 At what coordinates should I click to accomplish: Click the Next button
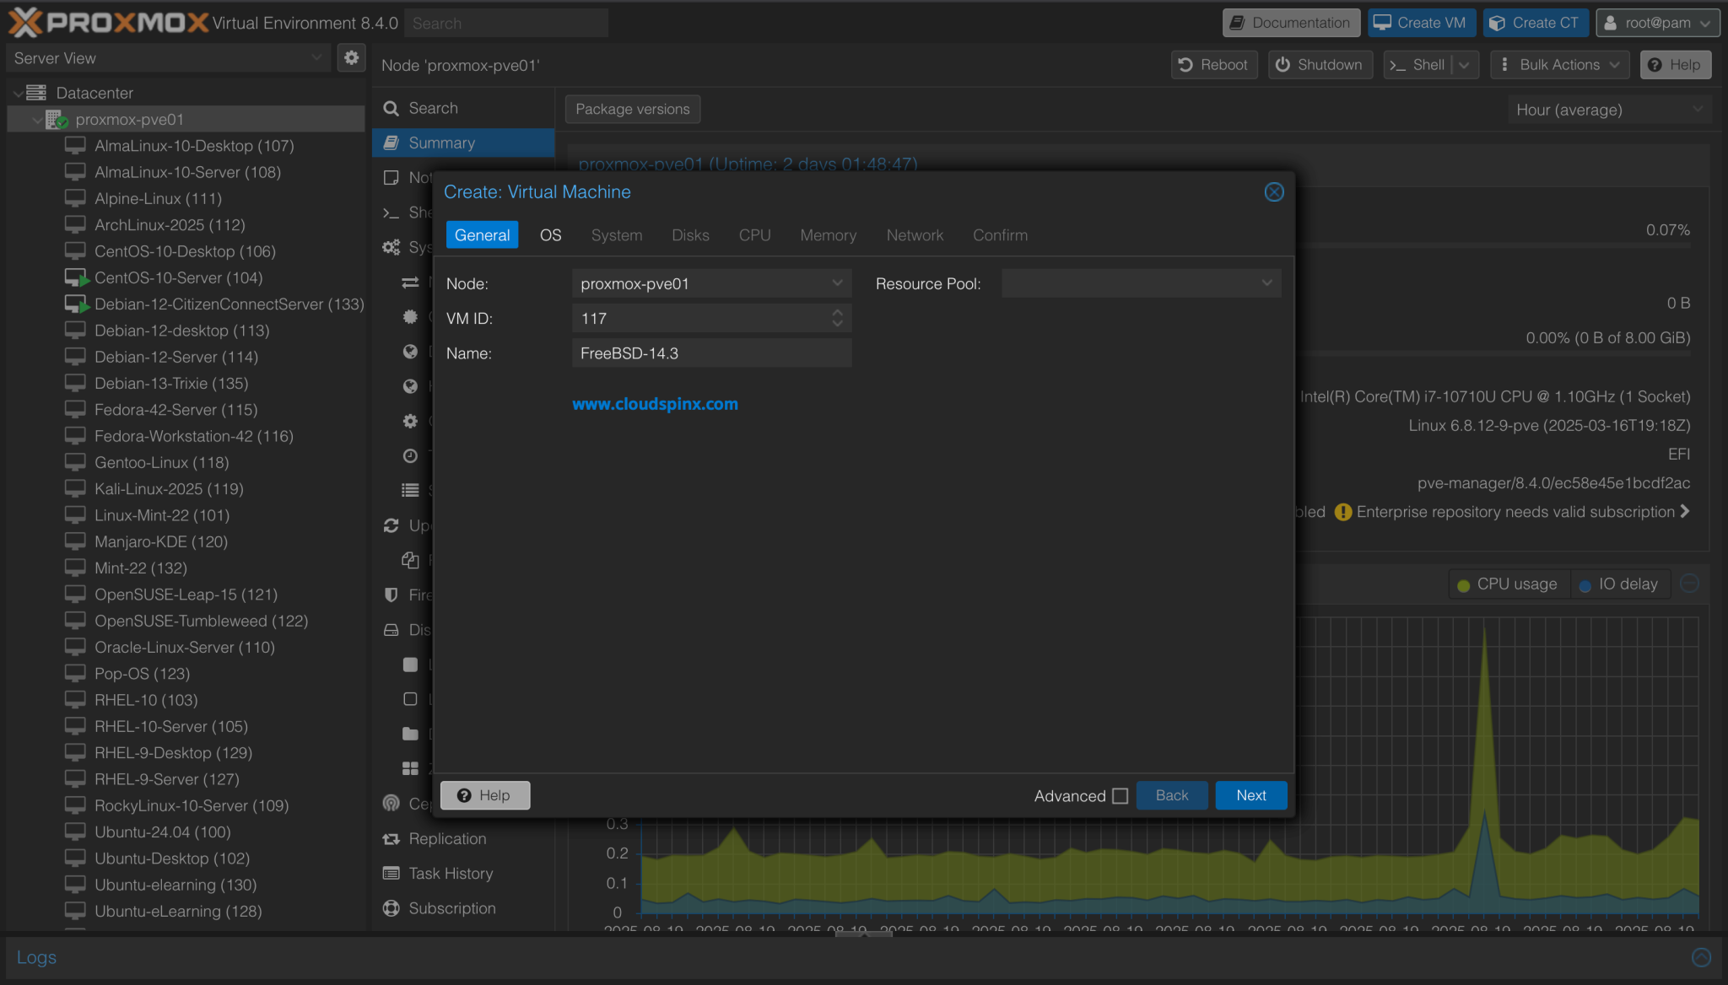1250,795
